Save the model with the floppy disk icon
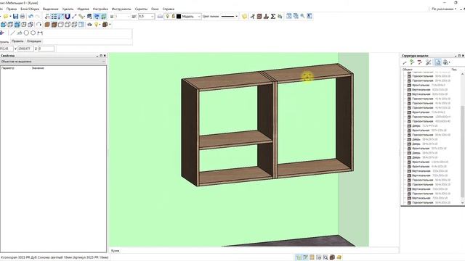465x261 pixels. (x=15, y=17)
